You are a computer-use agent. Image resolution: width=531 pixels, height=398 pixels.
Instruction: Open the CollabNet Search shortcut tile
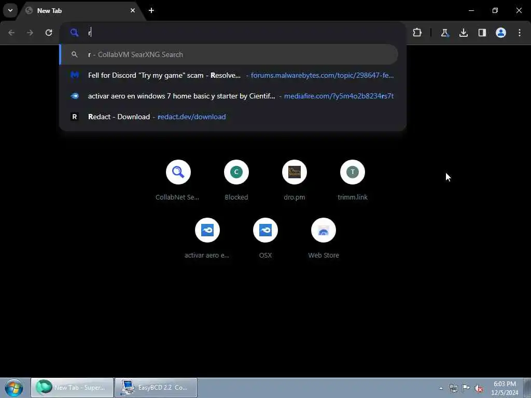(178, 180)
